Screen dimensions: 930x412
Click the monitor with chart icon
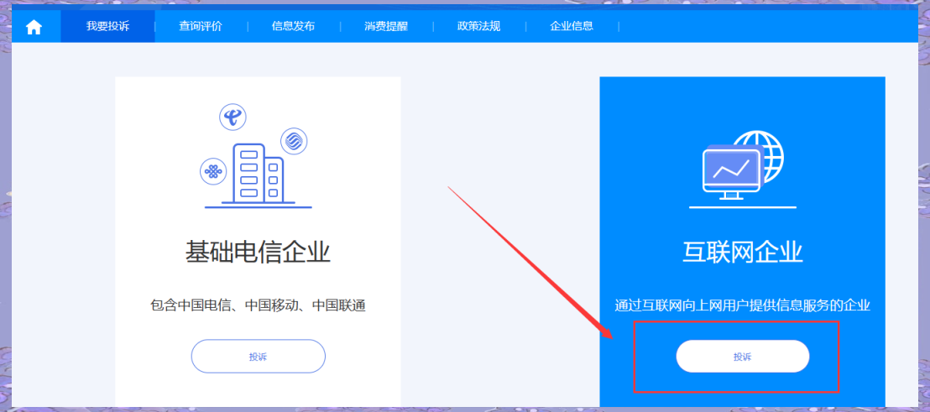click(x=731, y=174)
